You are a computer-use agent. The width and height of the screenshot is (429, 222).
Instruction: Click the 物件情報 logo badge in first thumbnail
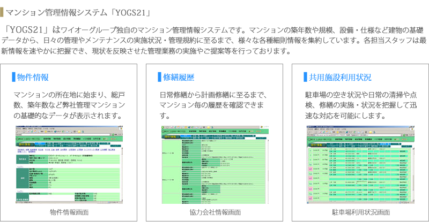tap(25, 144)
